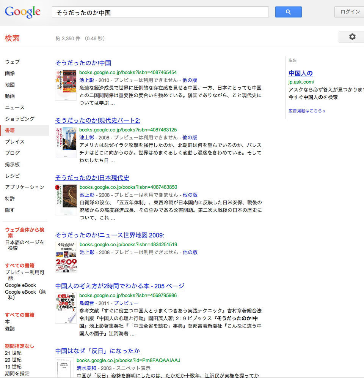
Task: Filter by 21 世紀 period
Action: (x=13, y=353)
